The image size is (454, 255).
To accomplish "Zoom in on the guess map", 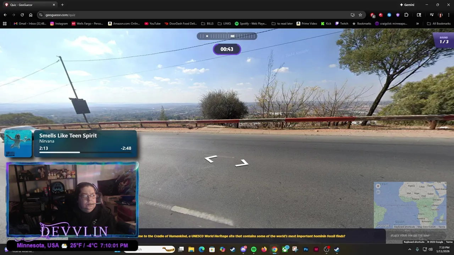I will [x=378, y=186].
